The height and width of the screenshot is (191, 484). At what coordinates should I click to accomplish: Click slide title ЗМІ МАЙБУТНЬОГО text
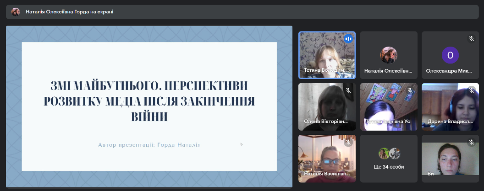[149, 101]
